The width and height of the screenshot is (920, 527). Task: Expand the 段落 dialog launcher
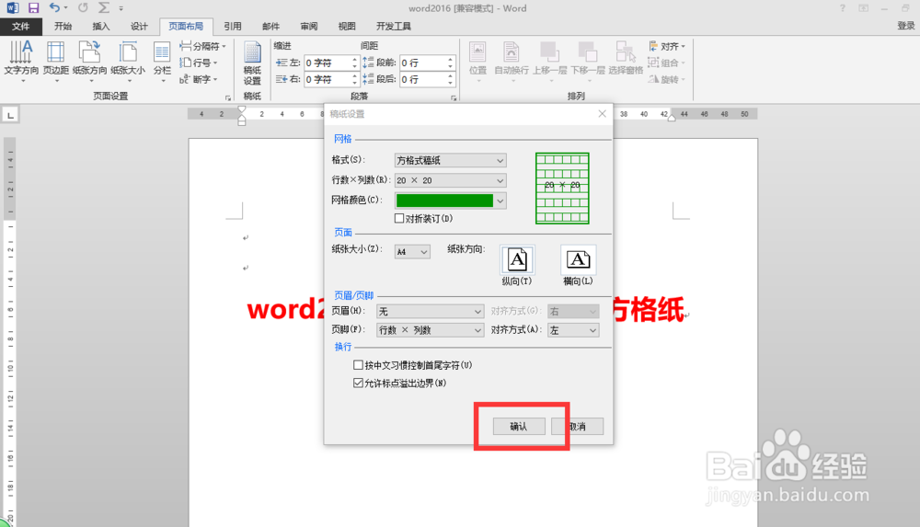[453, 97]
